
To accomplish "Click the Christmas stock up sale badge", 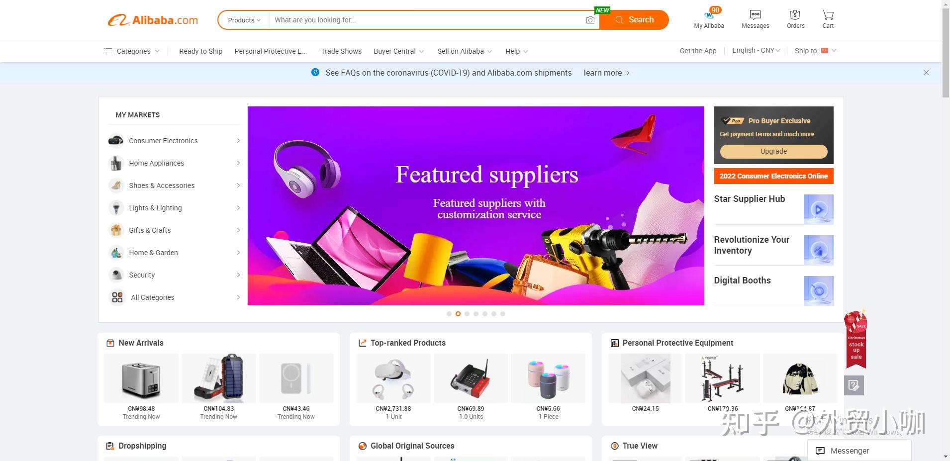I will [856, 340].
